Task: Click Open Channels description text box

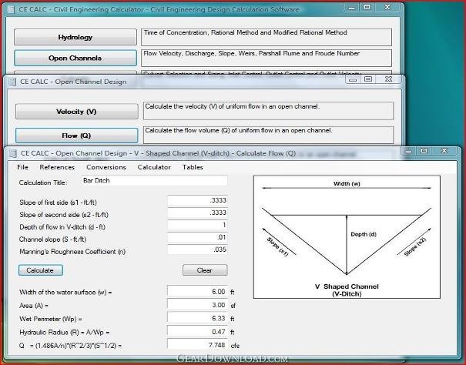Action: (267, 58)
